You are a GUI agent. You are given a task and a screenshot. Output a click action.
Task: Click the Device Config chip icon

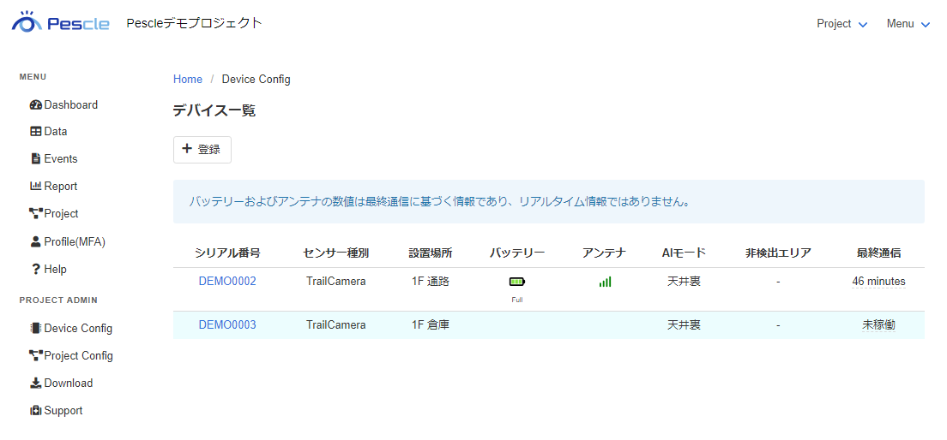pyautogui.click(x=36, y=329)
